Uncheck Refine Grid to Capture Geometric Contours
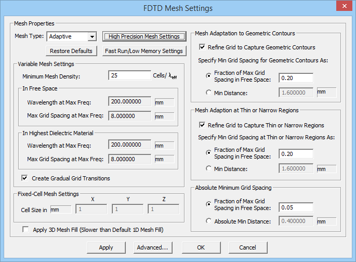The image size is (356, 262). [x=202, y=47]
